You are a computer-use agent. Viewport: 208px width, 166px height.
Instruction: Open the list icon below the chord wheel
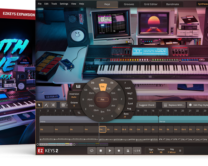click(x=79, y=112)
